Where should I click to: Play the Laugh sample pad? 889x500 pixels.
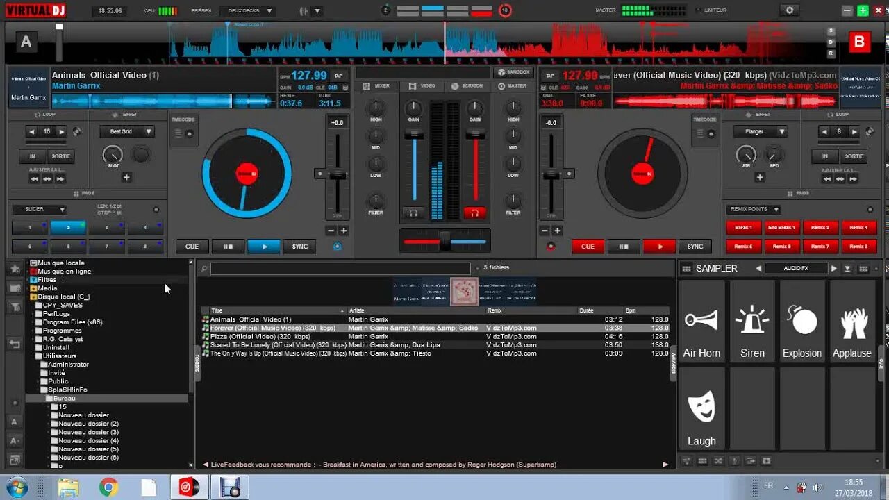pyautogui.click(x=701, y=408)
